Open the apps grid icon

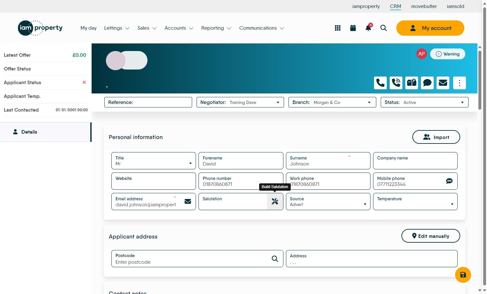(x=337, y=28)
